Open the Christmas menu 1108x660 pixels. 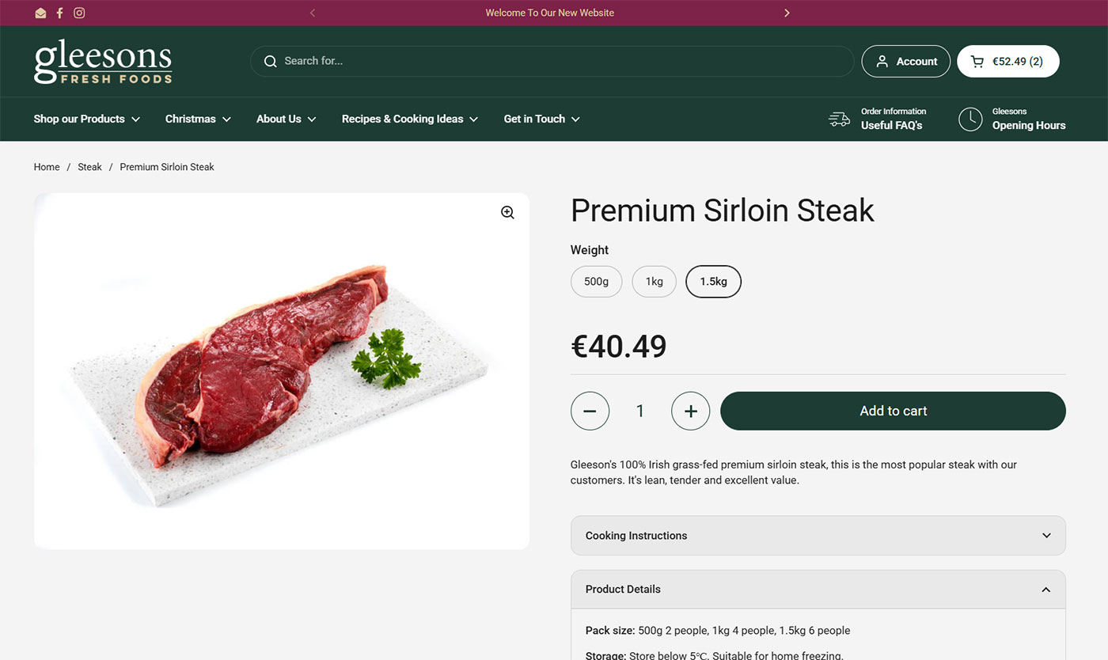pos(198,119)
